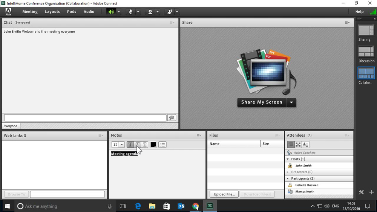Click the raise hand status icon
377x212 pixels.
point(170,12)
